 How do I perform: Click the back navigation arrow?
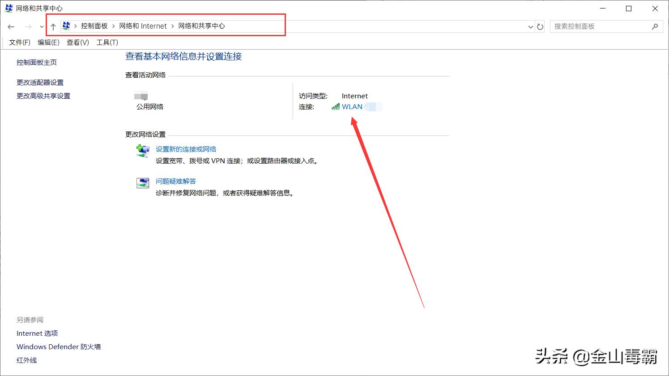click(x=11, y=26)
